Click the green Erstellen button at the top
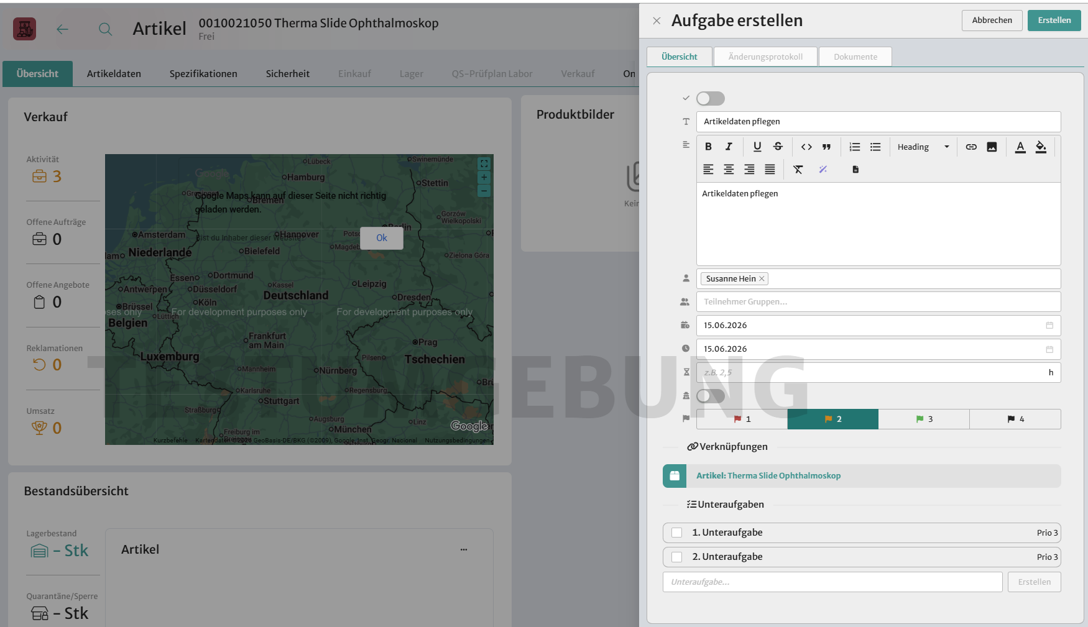 click(1054, 21)
